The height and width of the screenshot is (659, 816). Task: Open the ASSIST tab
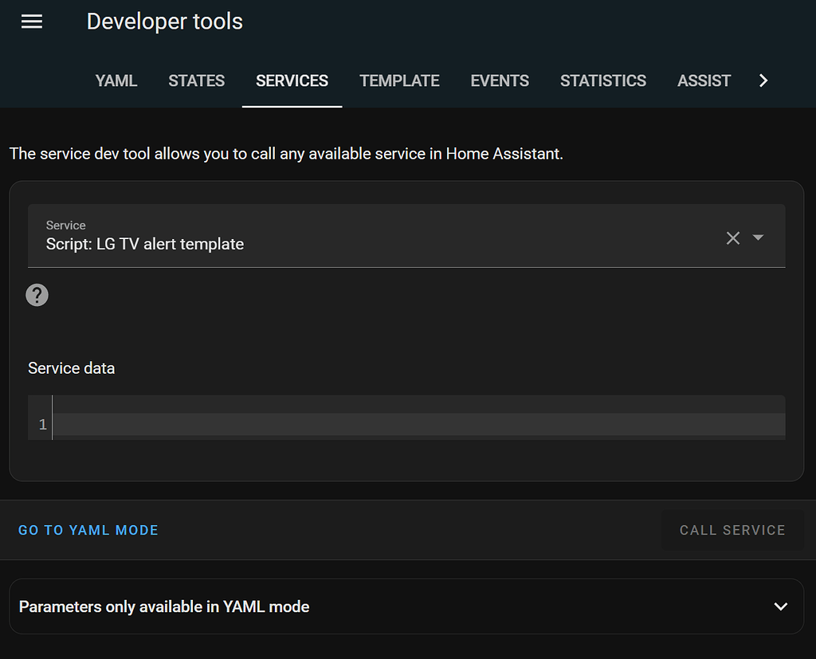(704, 80)
